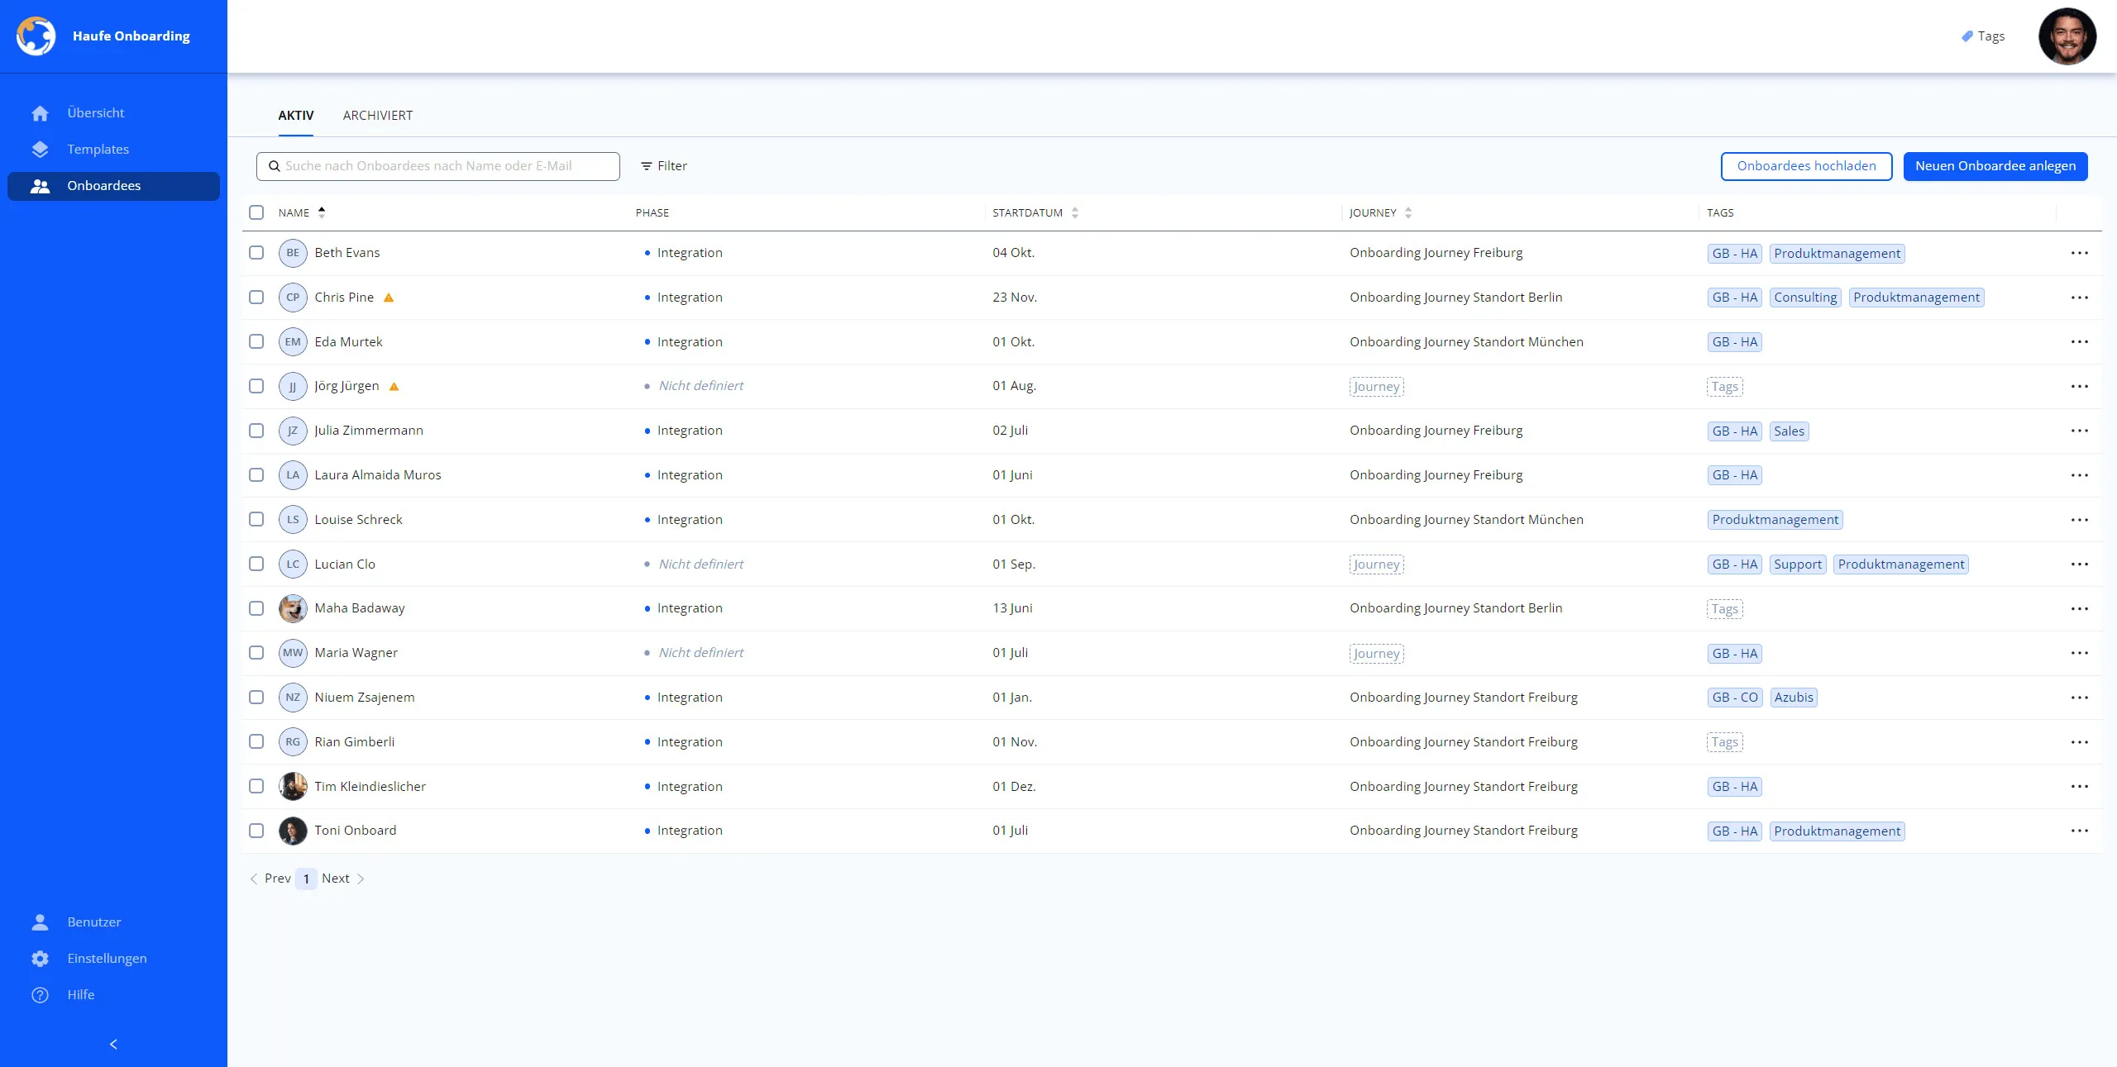Open Einstellungen via the gear icon
Screen dimensions: 2117x1067
(40, 959)
